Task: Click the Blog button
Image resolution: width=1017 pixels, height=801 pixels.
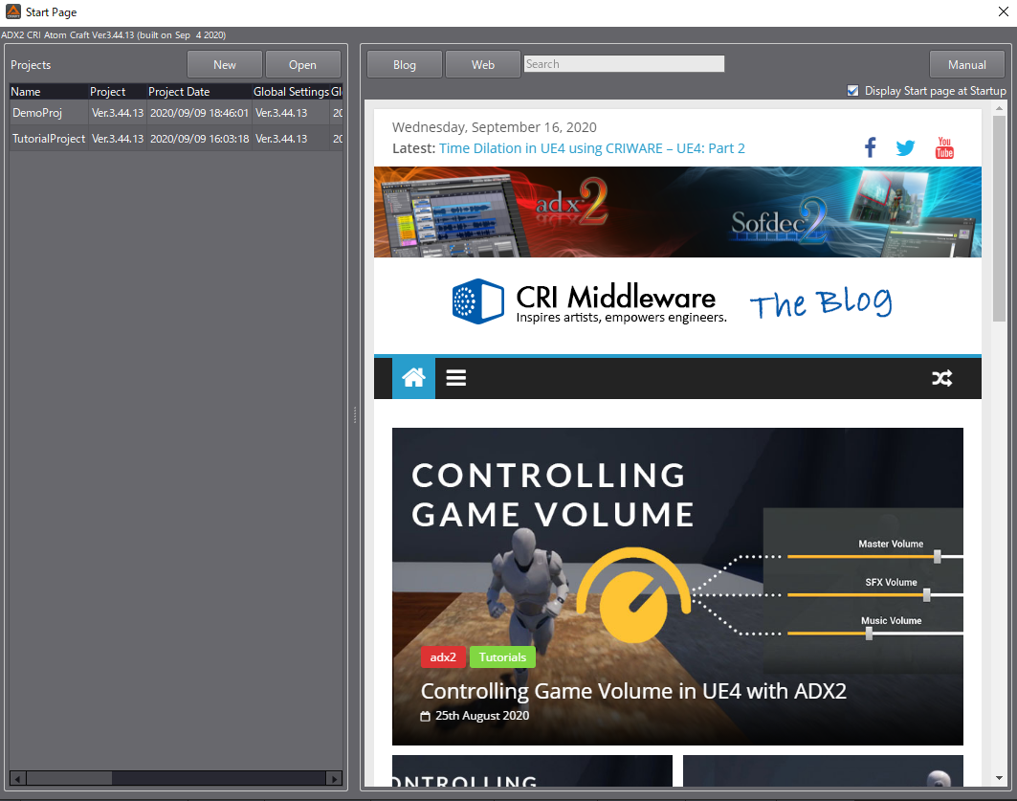Action: click(405, 64)
